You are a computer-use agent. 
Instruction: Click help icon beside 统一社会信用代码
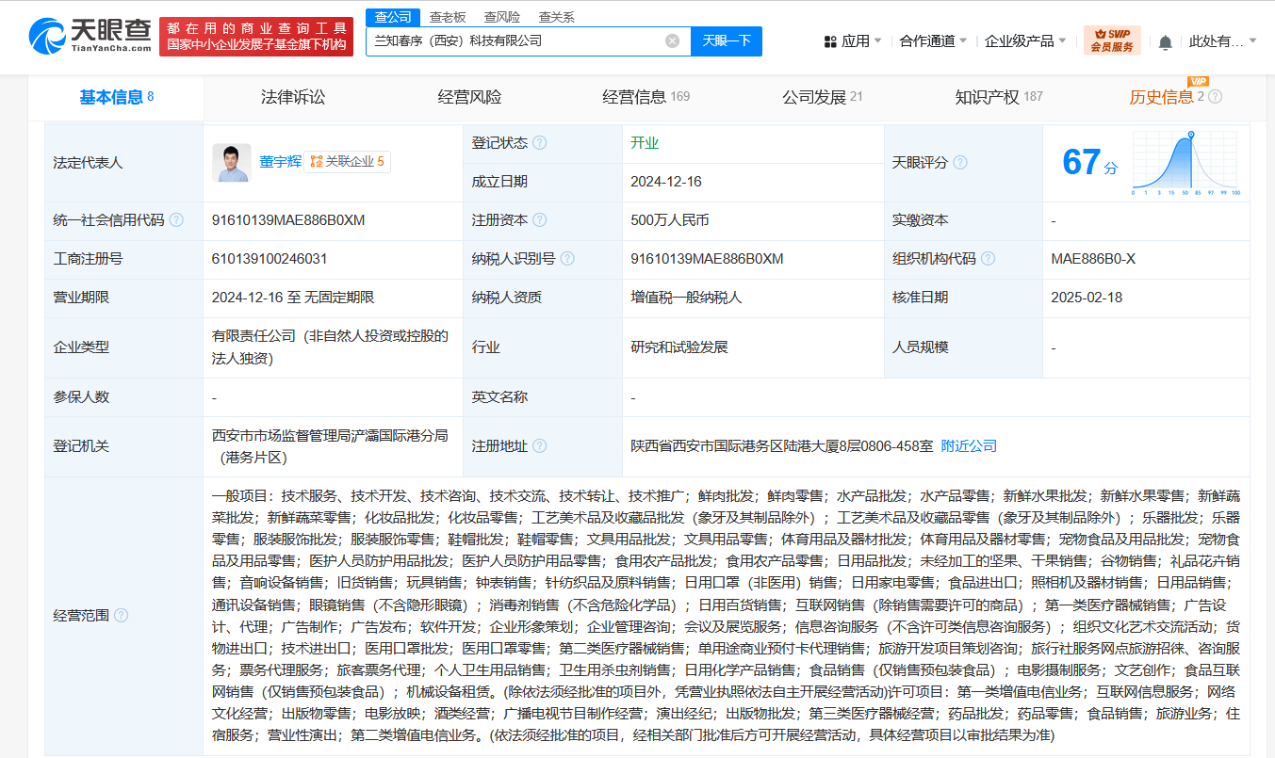point(176,220)
